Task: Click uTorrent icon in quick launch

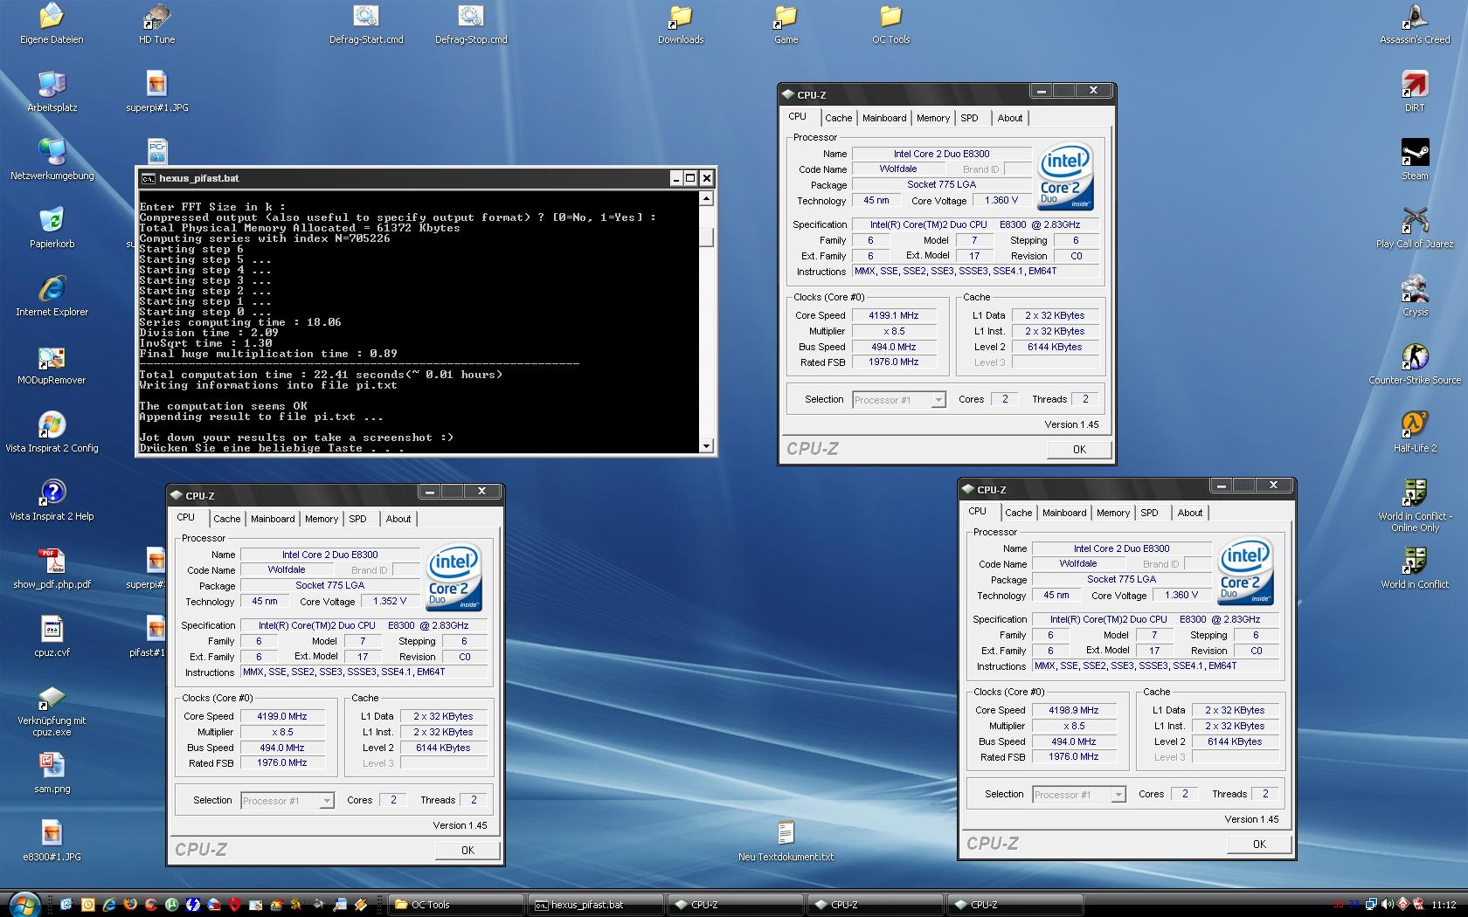Action: click(172, 905)
